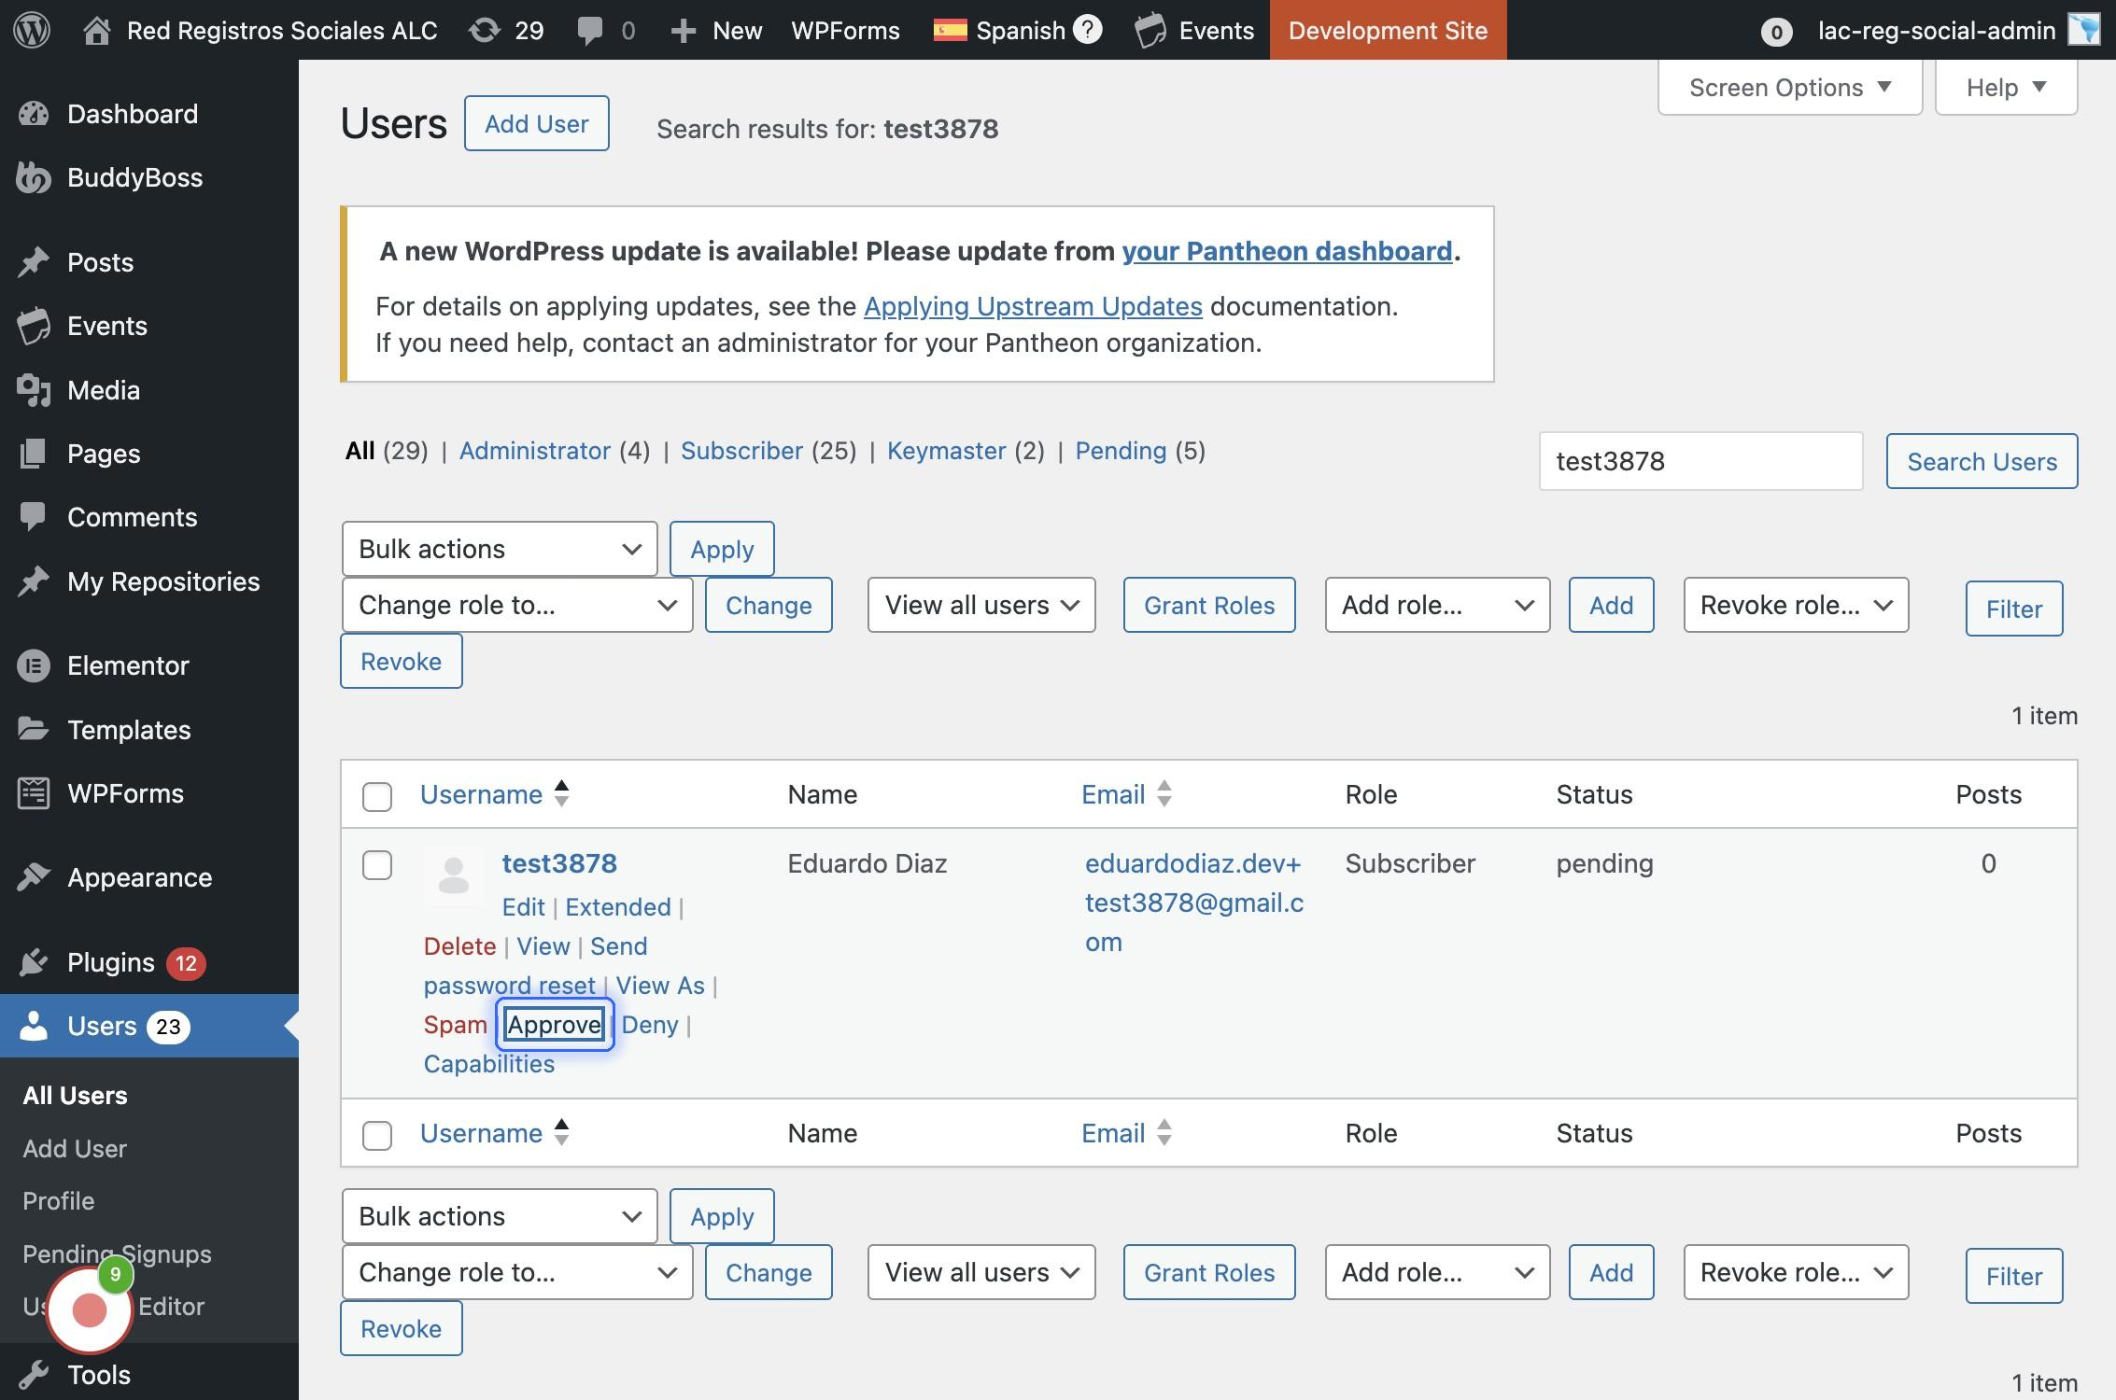Toggle the select-all checkbox in table header

coord(377,796)
